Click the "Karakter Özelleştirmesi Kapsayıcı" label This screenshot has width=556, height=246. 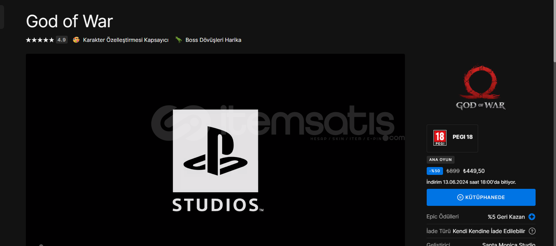coord(126,40)
